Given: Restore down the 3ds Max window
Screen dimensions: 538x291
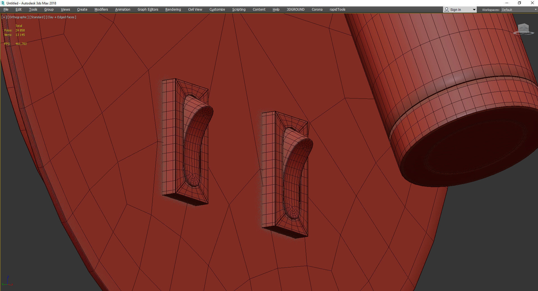Looking at the screenshot, I should (519, 3).
